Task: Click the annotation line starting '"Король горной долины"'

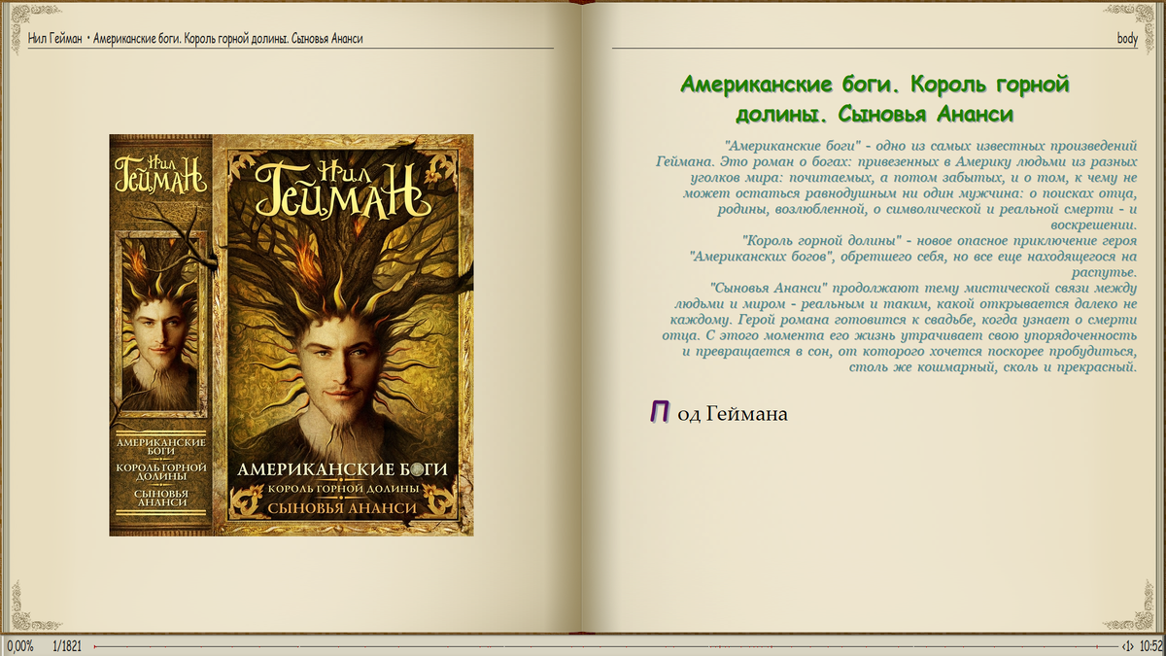Action: (x=939, y=240)
